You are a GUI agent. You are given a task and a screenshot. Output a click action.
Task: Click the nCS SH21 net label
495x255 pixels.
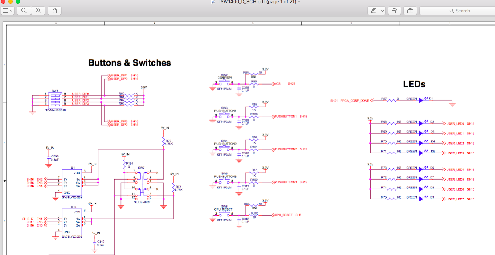(x=285, y=84)
